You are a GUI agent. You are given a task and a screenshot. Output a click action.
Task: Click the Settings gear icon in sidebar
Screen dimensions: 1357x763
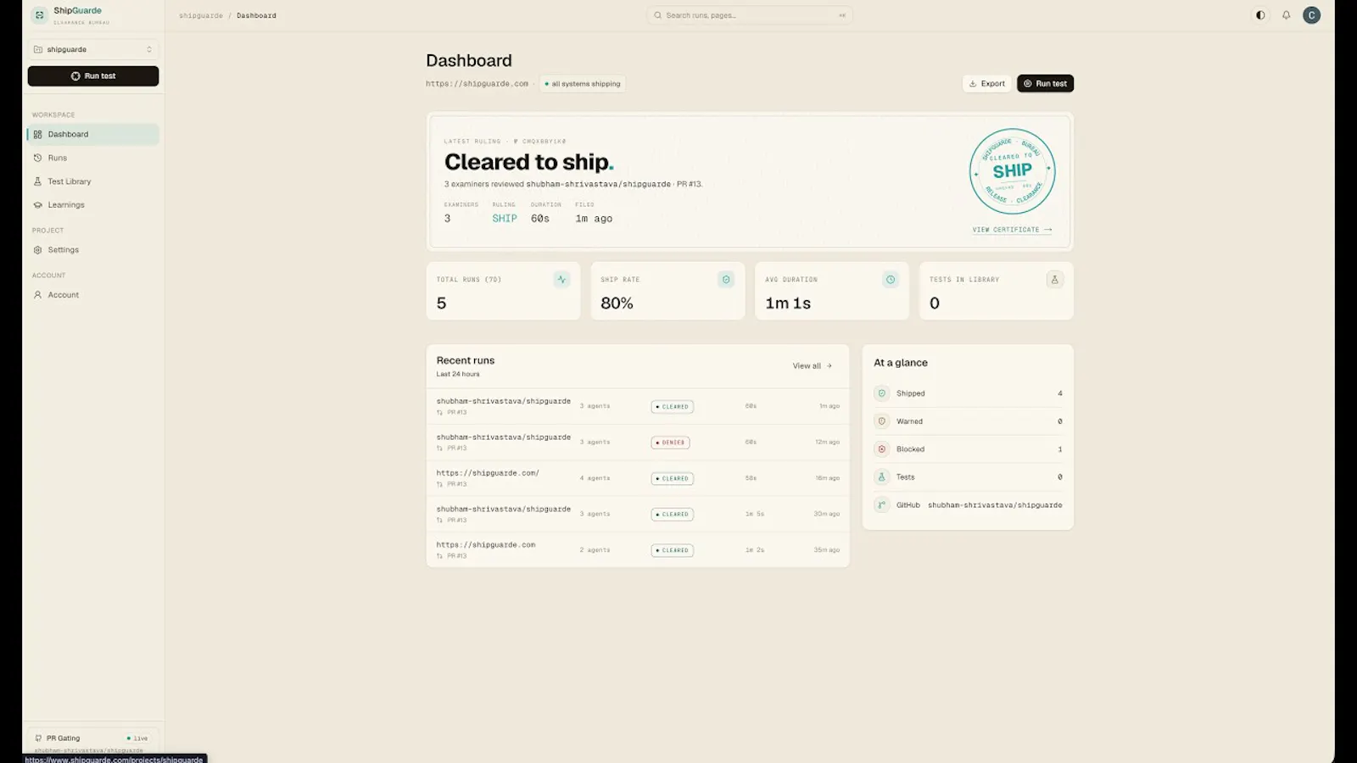[37, 250]
